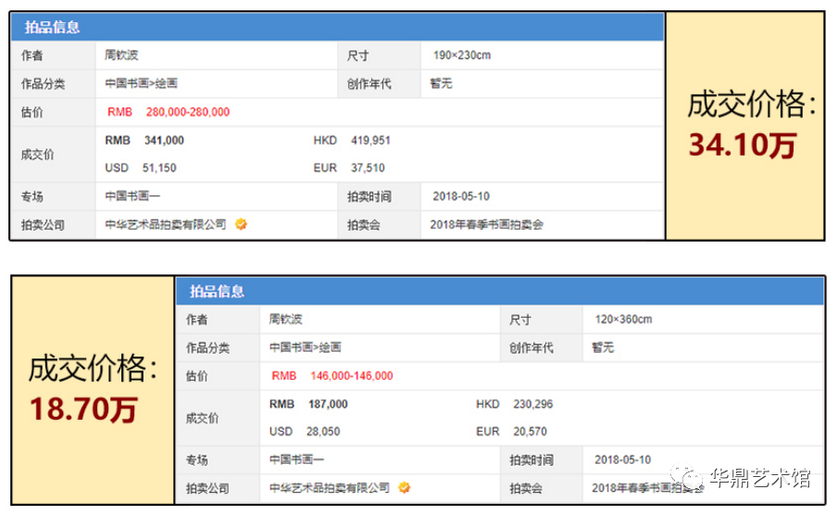Click the 34.10万 price in the yellow panel
Viewport: 838px width, 515px height.
click(742, 145)
